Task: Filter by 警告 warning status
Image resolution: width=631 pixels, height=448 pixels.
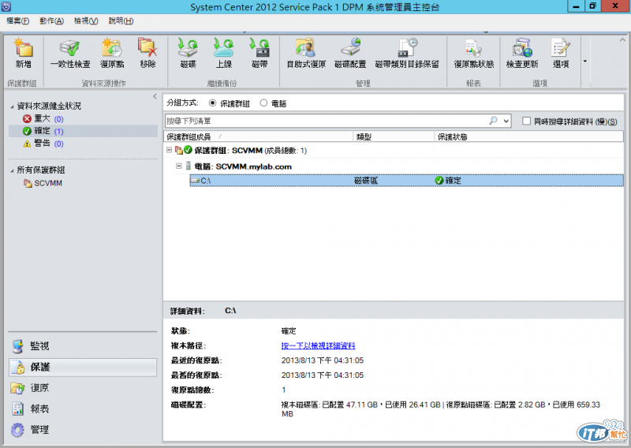Action: [43, 144]
